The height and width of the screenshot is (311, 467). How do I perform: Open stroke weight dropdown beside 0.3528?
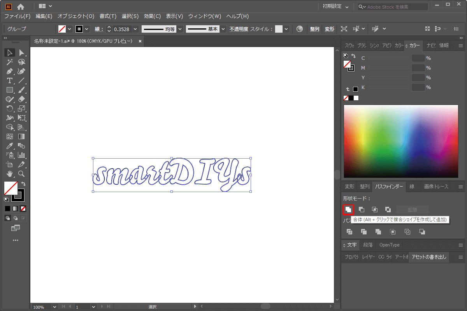[135, 29]
